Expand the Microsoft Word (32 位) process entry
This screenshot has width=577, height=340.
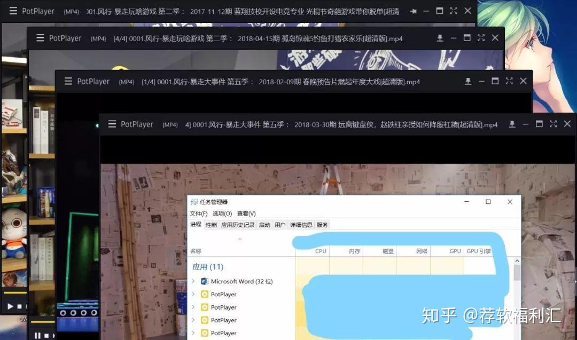click(193, 281)
